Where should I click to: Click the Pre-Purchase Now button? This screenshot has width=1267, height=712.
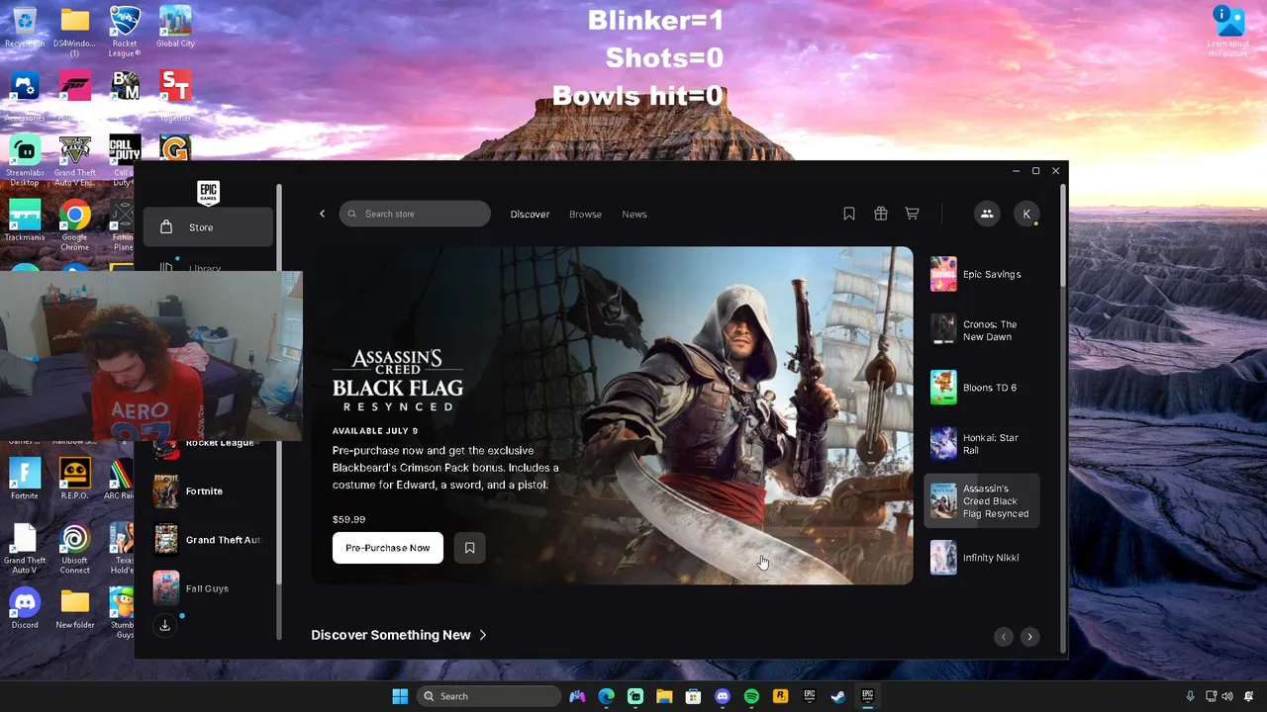coord(388,548)
